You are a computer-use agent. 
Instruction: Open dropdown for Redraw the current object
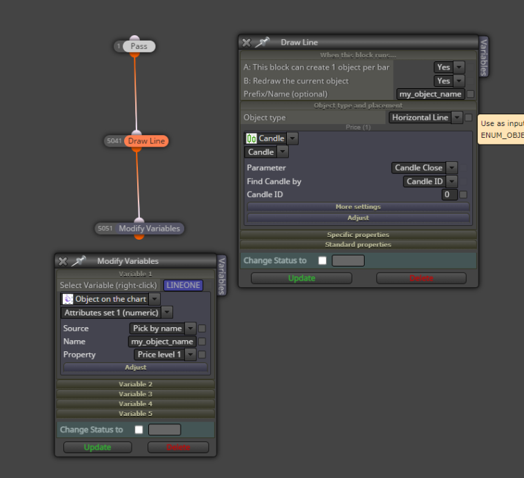[459, 81]
